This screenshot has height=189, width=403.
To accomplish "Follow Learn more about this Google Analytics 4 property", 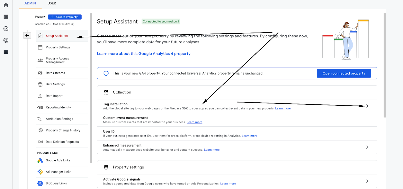I will click(144, 54).
